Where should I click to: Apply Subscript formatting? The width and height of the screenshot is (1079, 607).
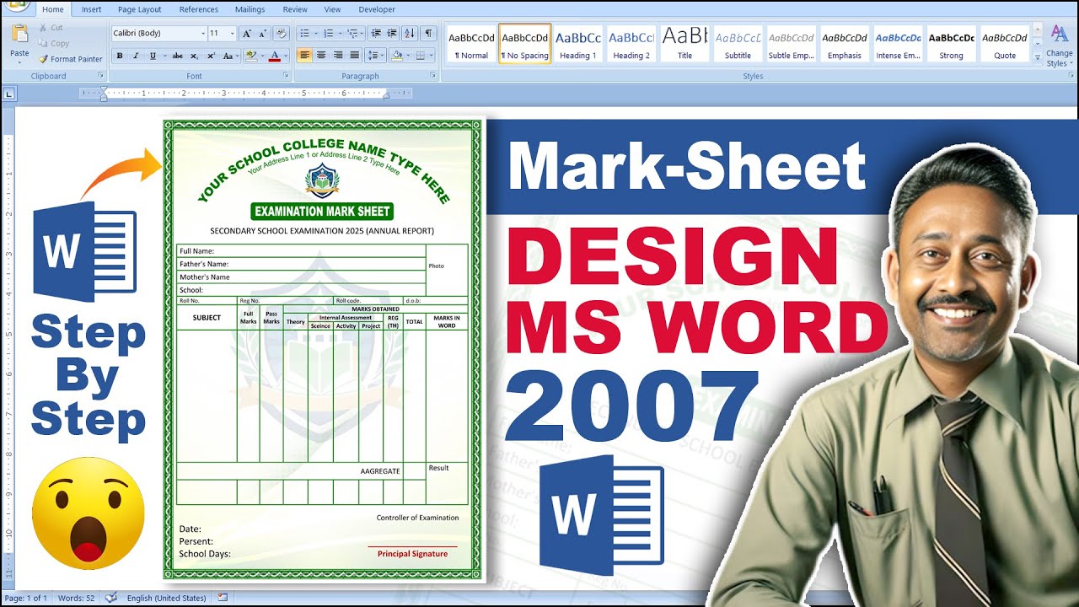tap(194, 56)
